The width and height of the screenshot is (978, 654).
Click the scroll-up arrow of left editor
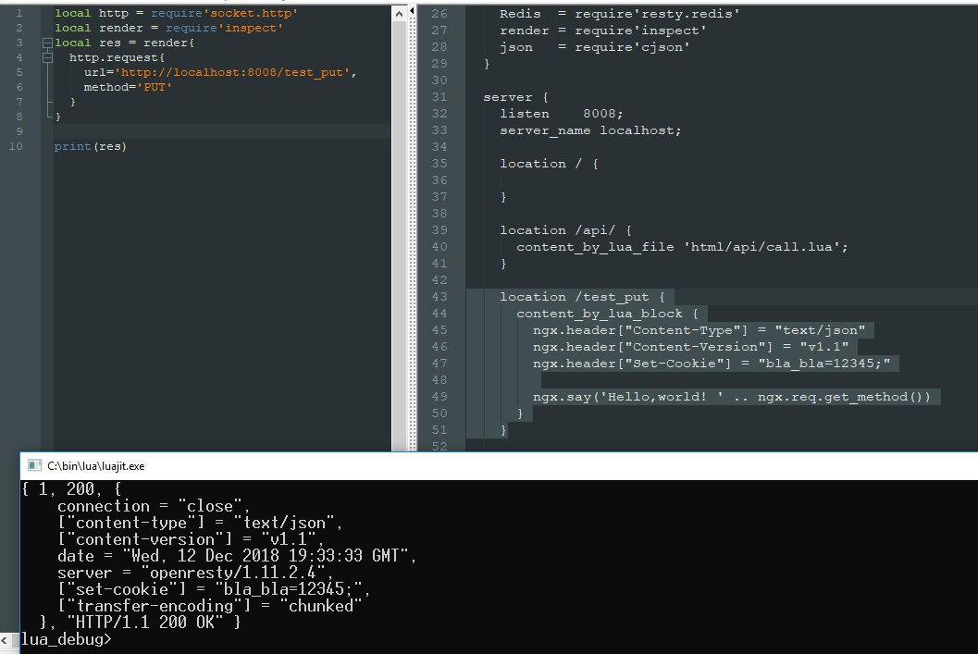coord(399,13)
